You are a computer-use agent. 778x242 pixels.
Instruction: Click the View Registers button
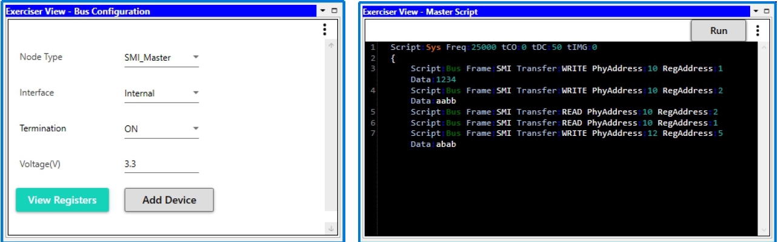(x=62, y=200)
